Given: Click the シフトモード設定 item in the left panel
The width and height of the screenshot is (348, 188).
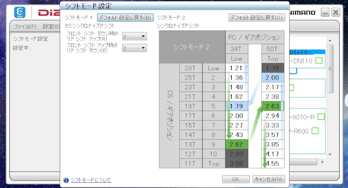Looking at the screenshot, I should 31,39.
